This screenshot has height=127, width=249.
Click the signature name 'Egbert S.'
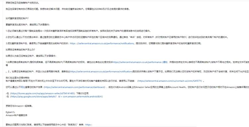point(10,112)
